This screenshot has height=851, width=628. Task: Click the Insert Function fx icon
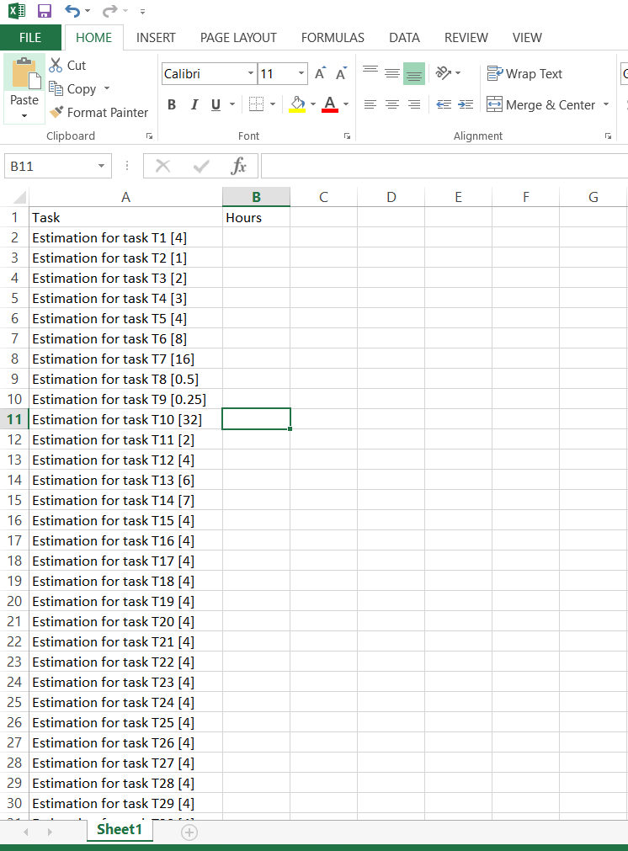239,166
